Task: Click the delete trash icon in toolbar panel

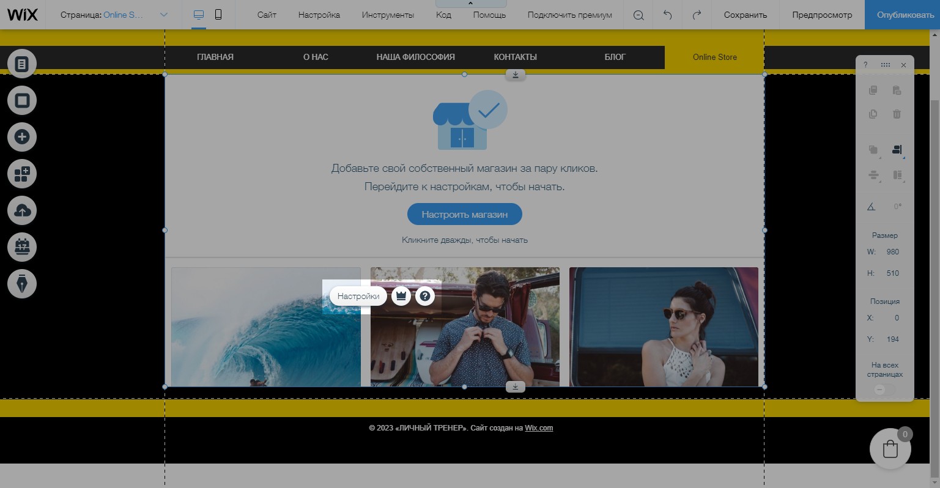Action: [x=897, y=114]
